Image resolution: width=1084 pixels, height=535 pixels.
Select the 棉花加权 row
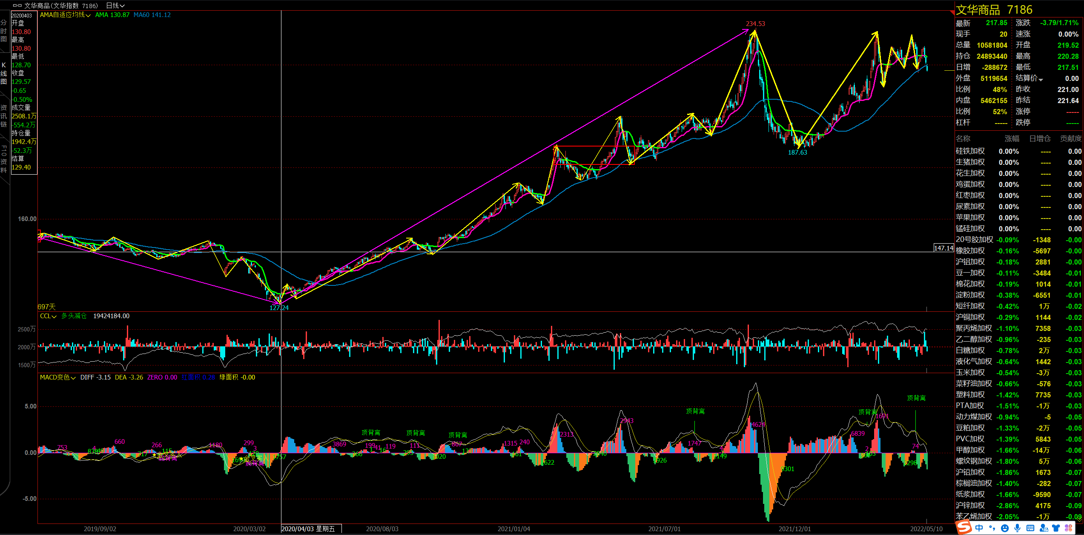[1019, 284]
